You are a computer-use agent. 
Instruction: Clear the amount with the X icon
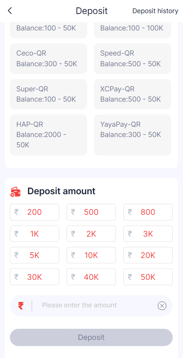tap(162, 305)
